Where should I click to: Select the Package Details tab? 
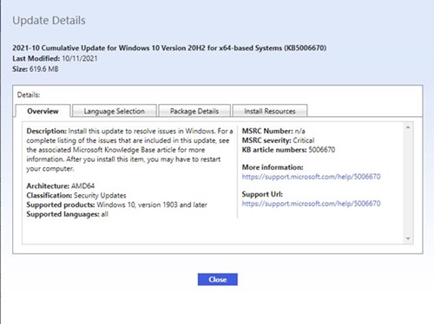(x=194, y=111)
